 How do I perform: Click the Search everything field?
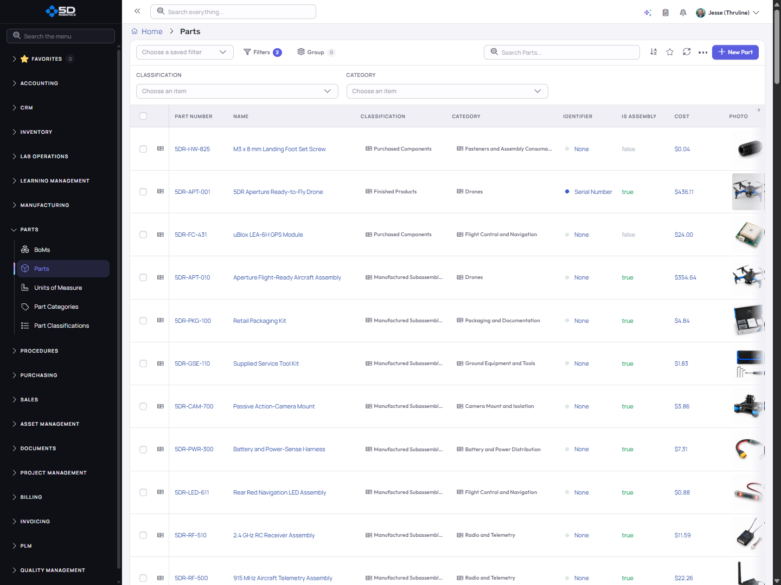[x=233, y=12]
